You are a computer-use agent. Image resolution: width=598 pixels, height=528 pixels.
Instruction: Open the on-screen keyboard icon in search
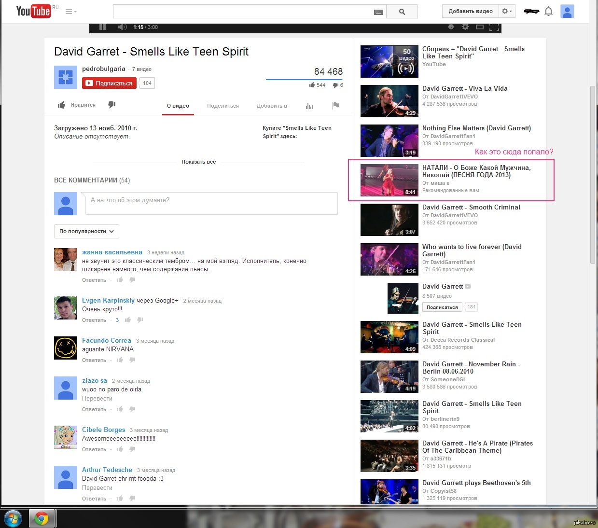(379, 12)
